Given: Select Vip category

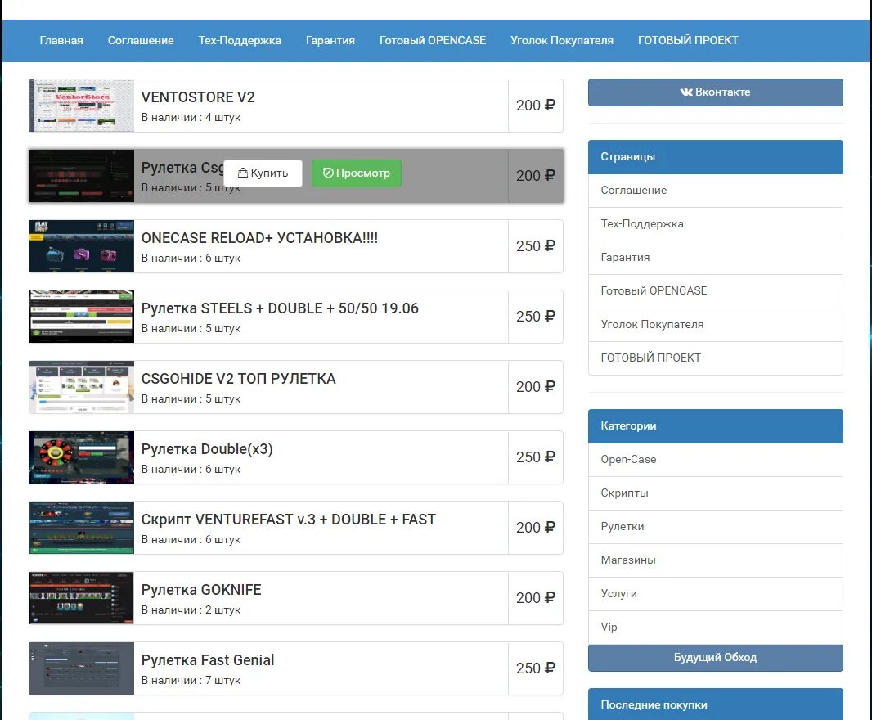Looking at the screenshot, I should pyautogui.click(x=715, y=627).
